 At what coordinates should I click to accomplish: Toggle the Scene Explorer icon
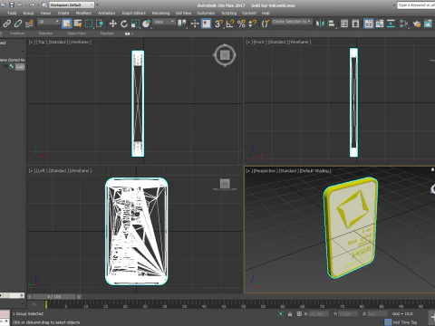click(344, 24)
